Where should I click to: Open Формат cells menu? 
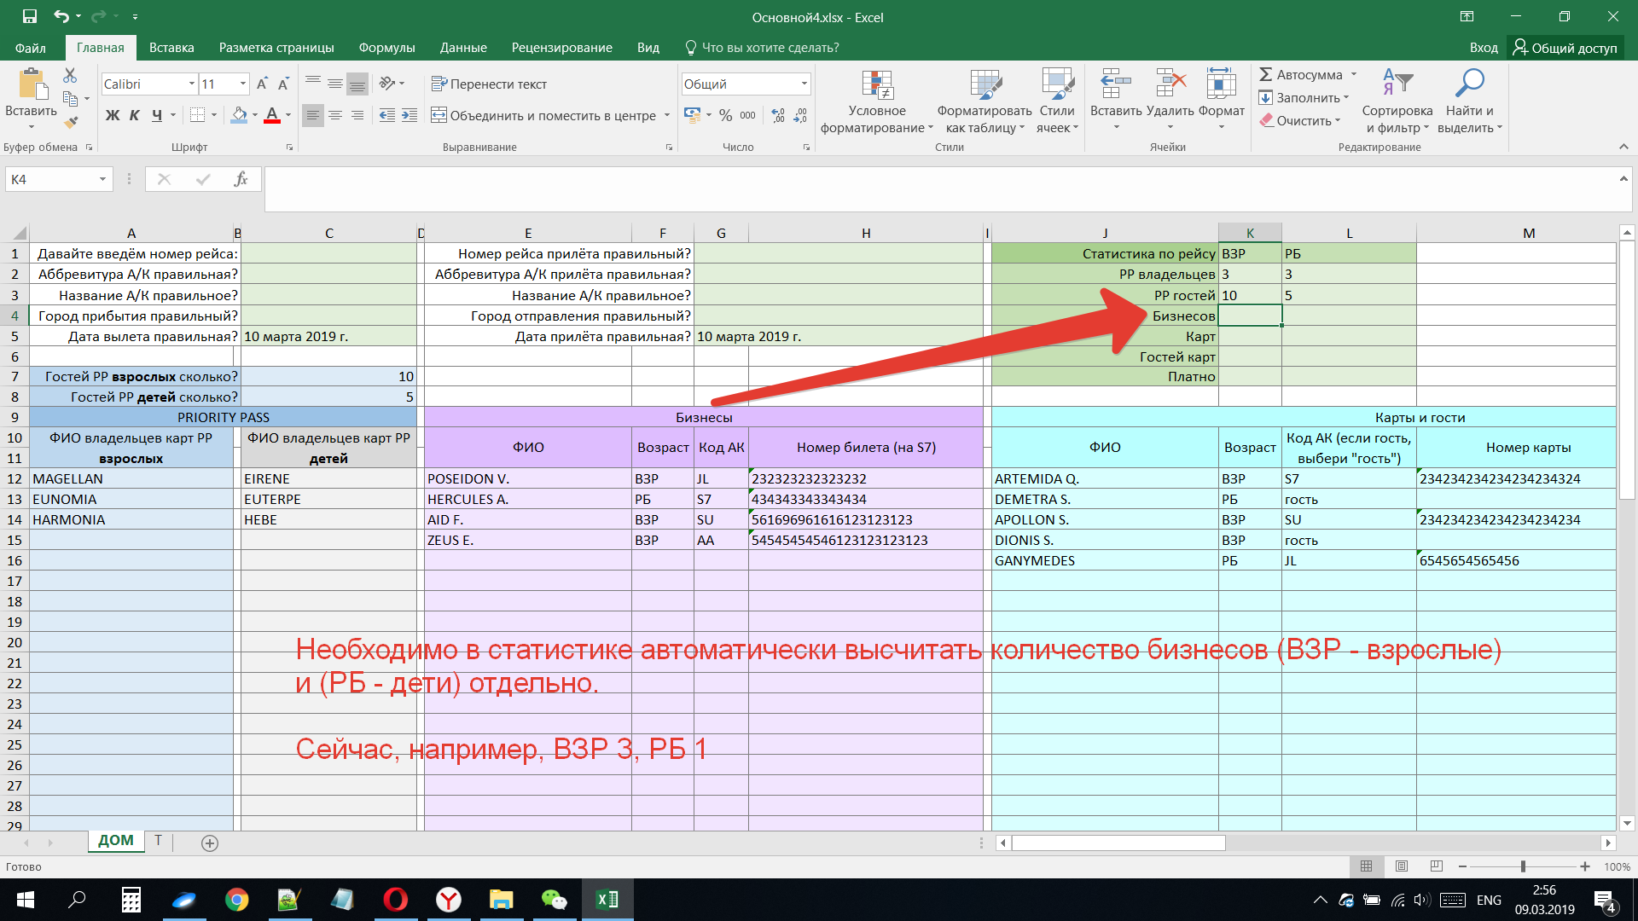1222,101
